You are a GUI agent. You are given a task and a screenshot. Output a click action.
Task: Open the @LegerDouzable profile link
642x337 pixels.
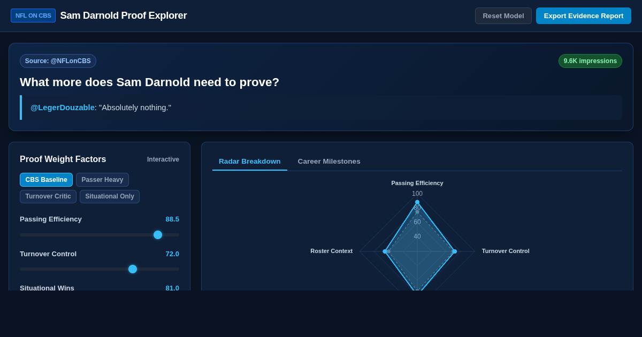63,108
